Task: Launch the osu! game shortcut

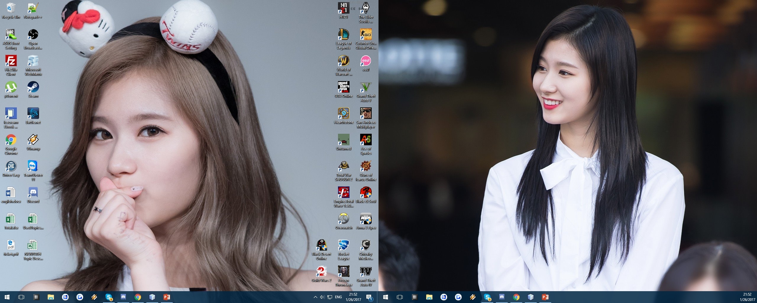Action: [x=366, y=63]
